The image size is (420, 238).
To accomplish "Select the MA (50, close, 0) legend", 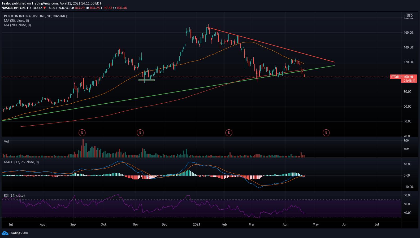I will tap(16, 21).
